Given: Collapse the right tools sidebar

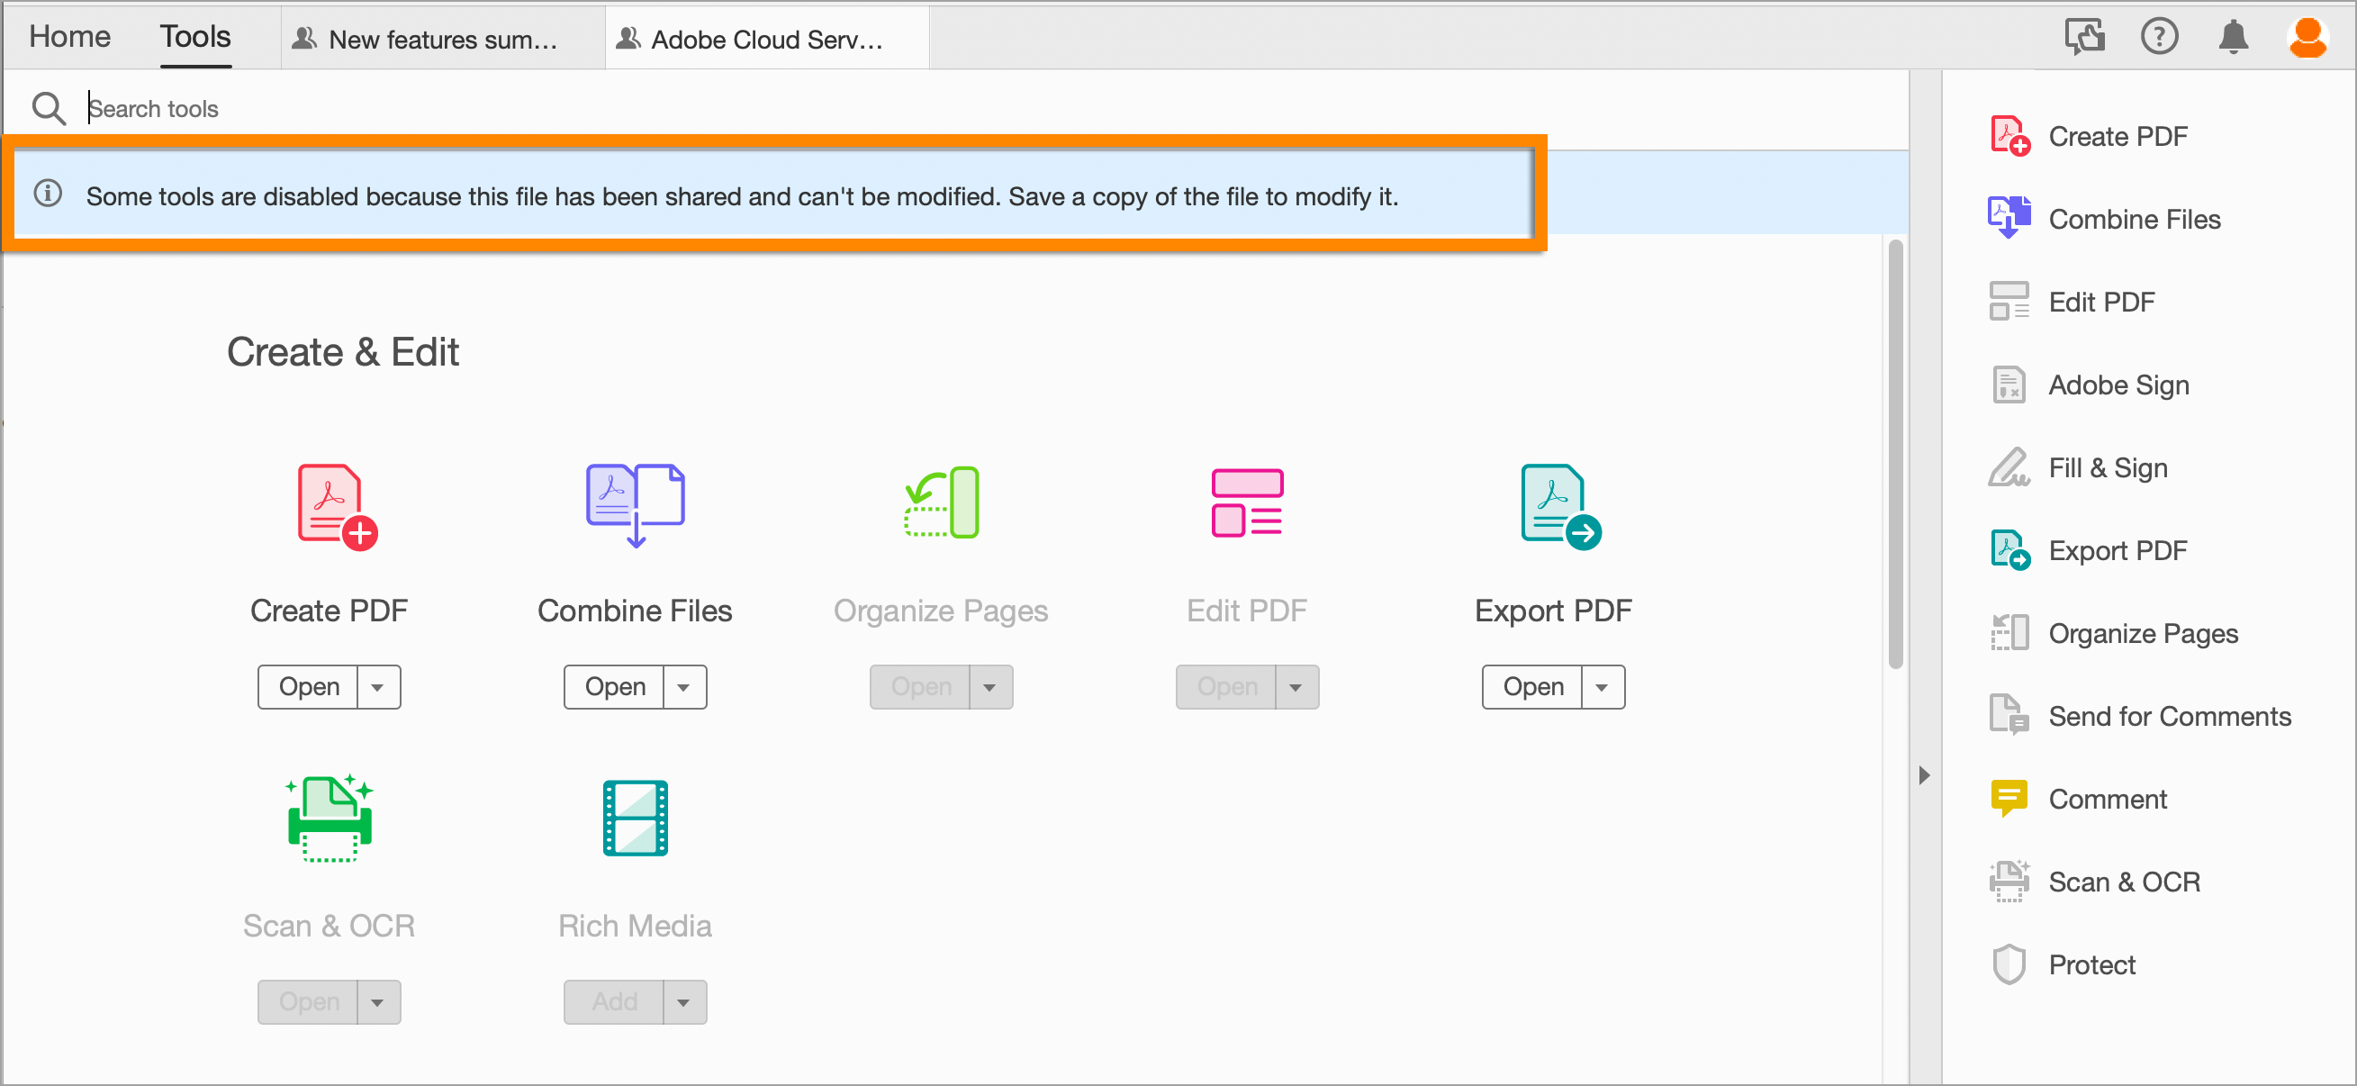Looking at the screenshot, I should (x=1924, y=775).
